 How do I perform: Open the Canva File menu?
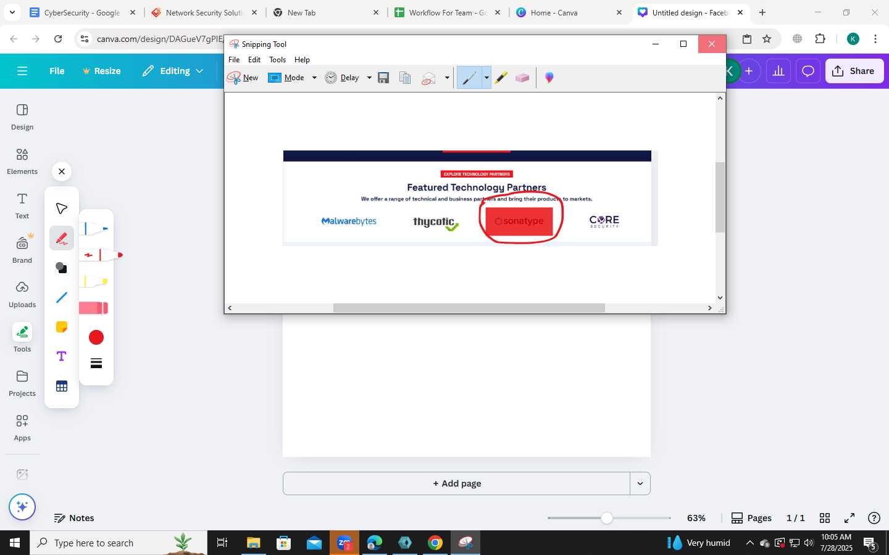tap(57, 71)
